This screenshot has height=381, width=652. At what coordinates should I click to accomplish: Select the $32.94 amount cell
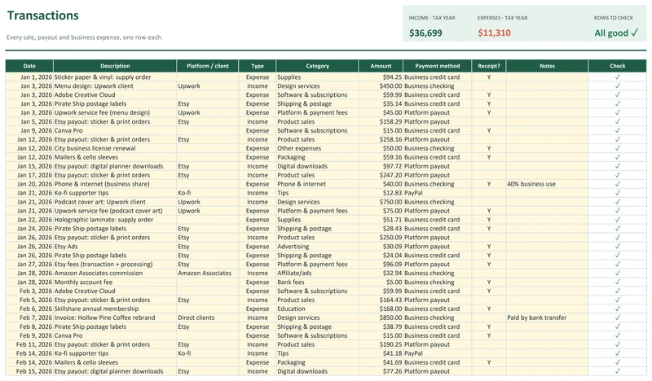pyautogui.click(x=381, y=273)
